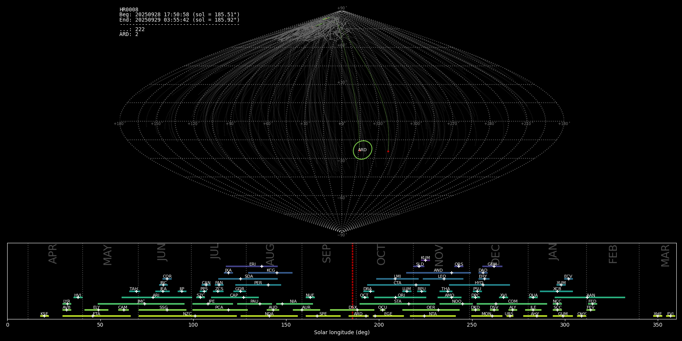Click the KUM shower peak marker
This screenshot has height=341, width=682.
pos(425,260)
